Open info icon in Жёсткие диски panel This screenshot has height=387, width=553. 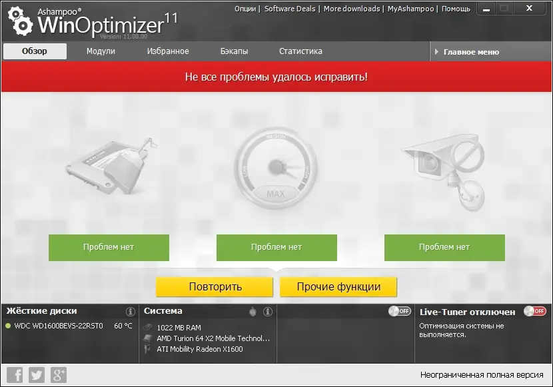(x=130, y=312)
